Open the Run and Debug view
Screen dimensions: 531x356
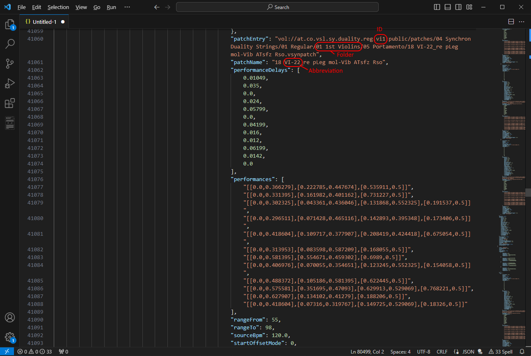tap(10, 83)
